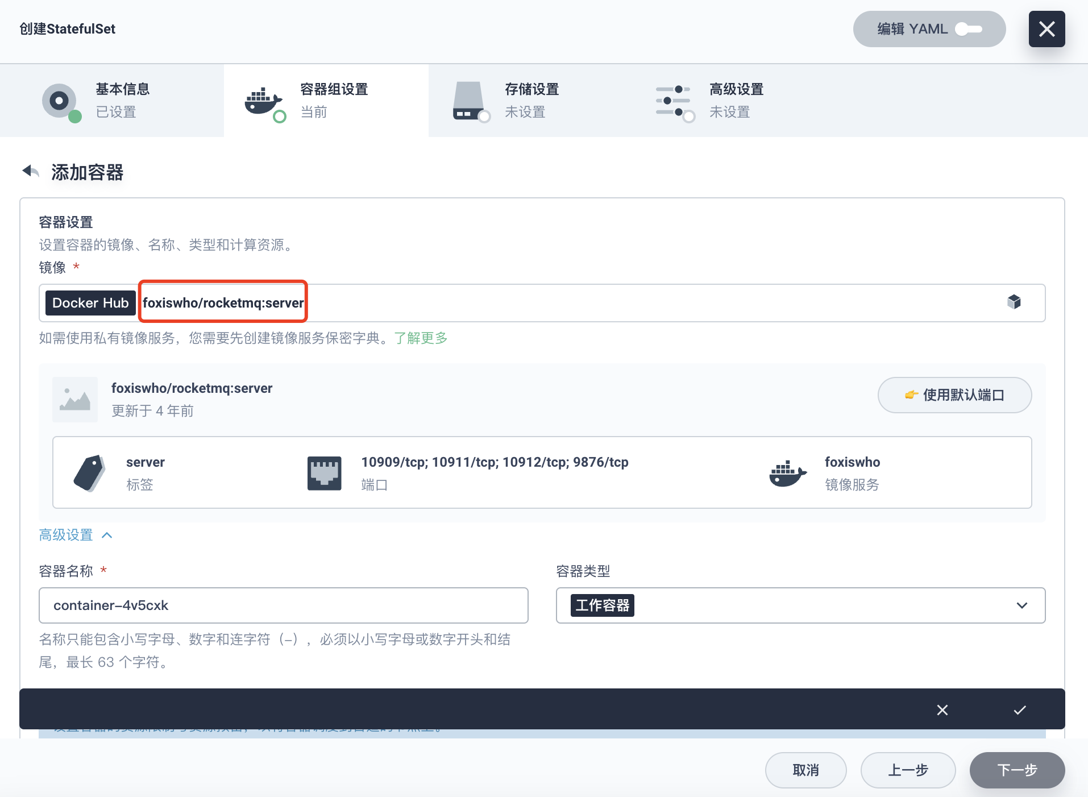Open the 容器类型 dropdown

800,605
